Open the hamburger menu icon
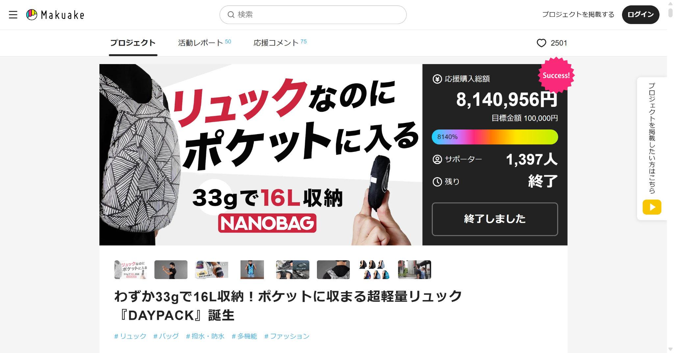This screenshot has height=353, width=674. click(13, 15)
